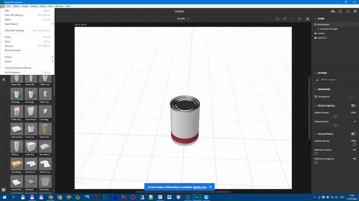This screenshot has height=201, width=359.
Task: Click the Creative Cloud sync icon
Action: [x=333, y=11]
